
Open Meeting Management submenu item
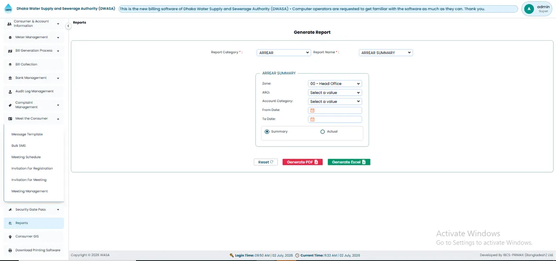click(x=30, y=191)
